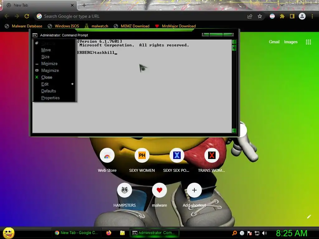
Task: Click the Command Prompt scrollbar thumb
Action: pyautogui.click(x=234, y=48)
